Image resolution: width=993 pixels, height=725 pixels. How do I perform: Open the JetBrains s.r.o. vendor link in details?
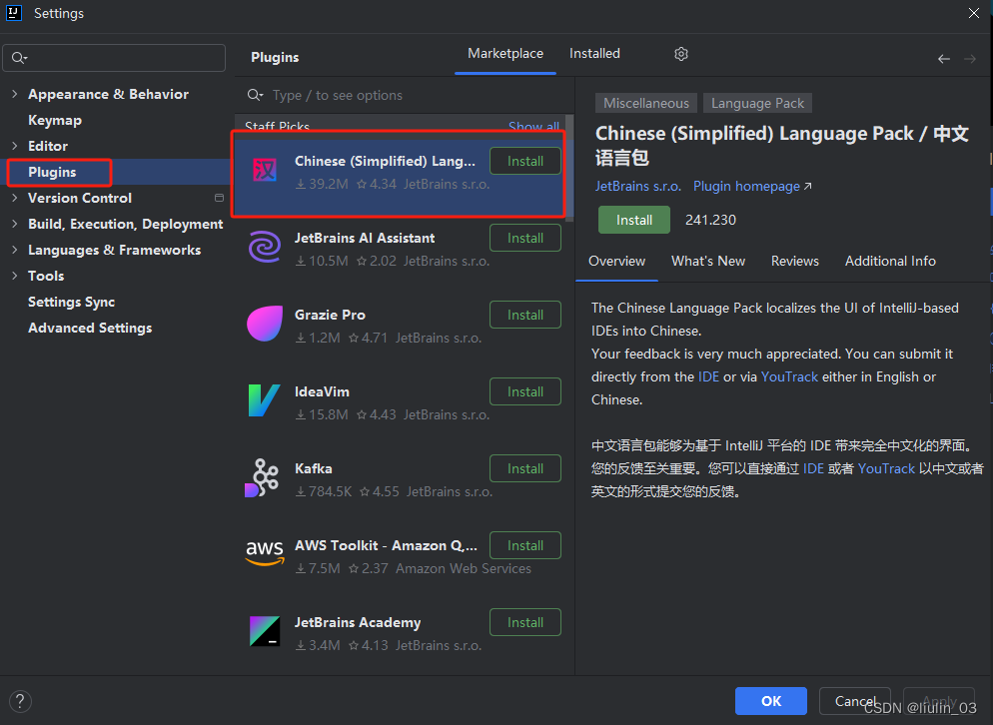coord(637,186)
